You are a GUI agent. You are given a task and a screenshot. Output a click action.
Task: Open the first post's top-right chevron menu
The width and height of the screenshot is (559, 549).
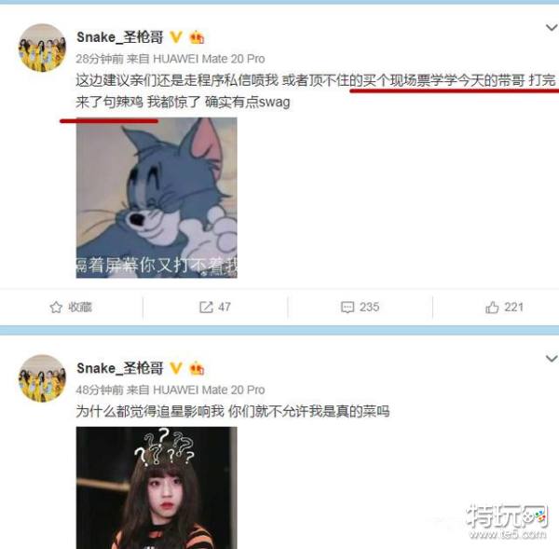552,28
